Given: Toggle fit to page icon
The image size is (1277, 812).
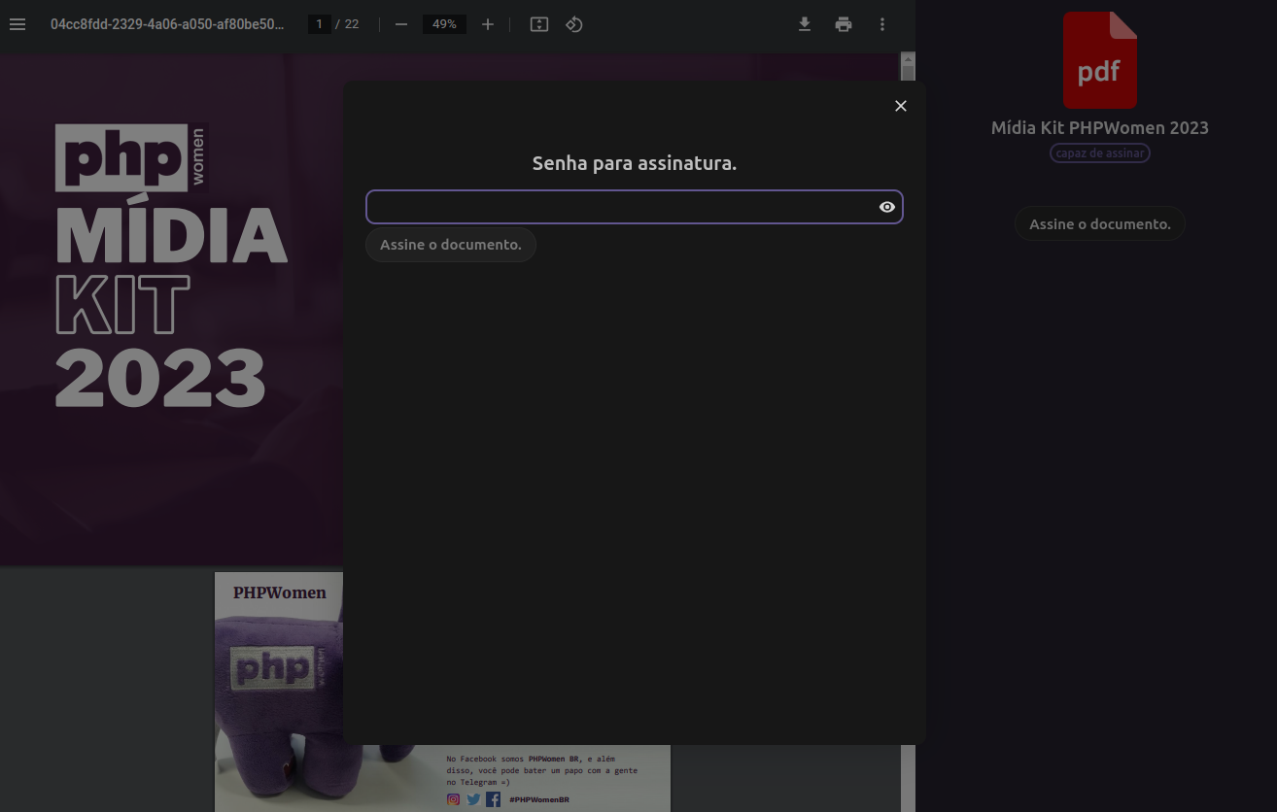Looking at the screenshot, I should click(539, 24).
